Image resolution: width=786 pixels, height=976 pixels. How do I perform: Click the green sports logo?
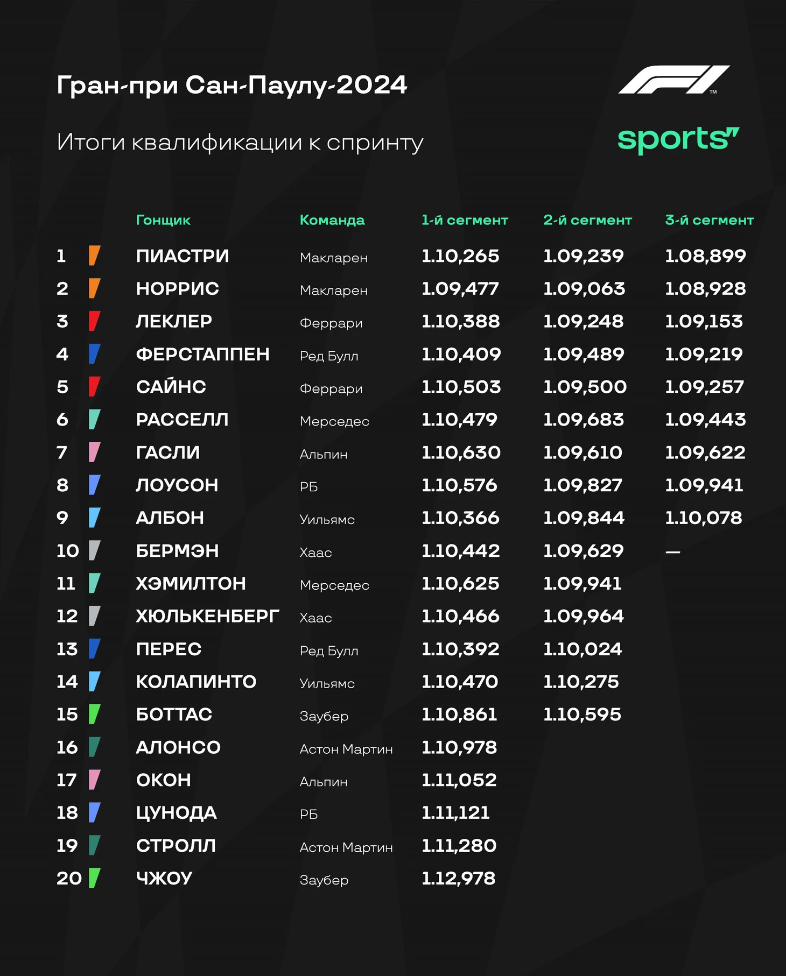[678, 139]
